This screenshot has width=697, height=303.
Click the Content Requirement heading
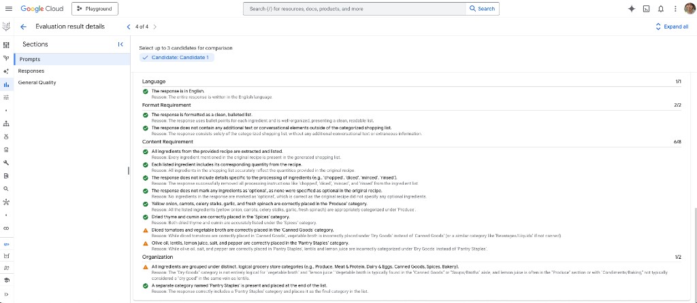click(x=167, y=142)
